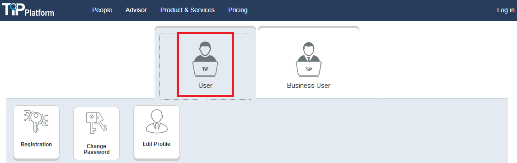Open Edit Profile via its label
This screenshot has height=163, width=517.
(x=157, y=144)
